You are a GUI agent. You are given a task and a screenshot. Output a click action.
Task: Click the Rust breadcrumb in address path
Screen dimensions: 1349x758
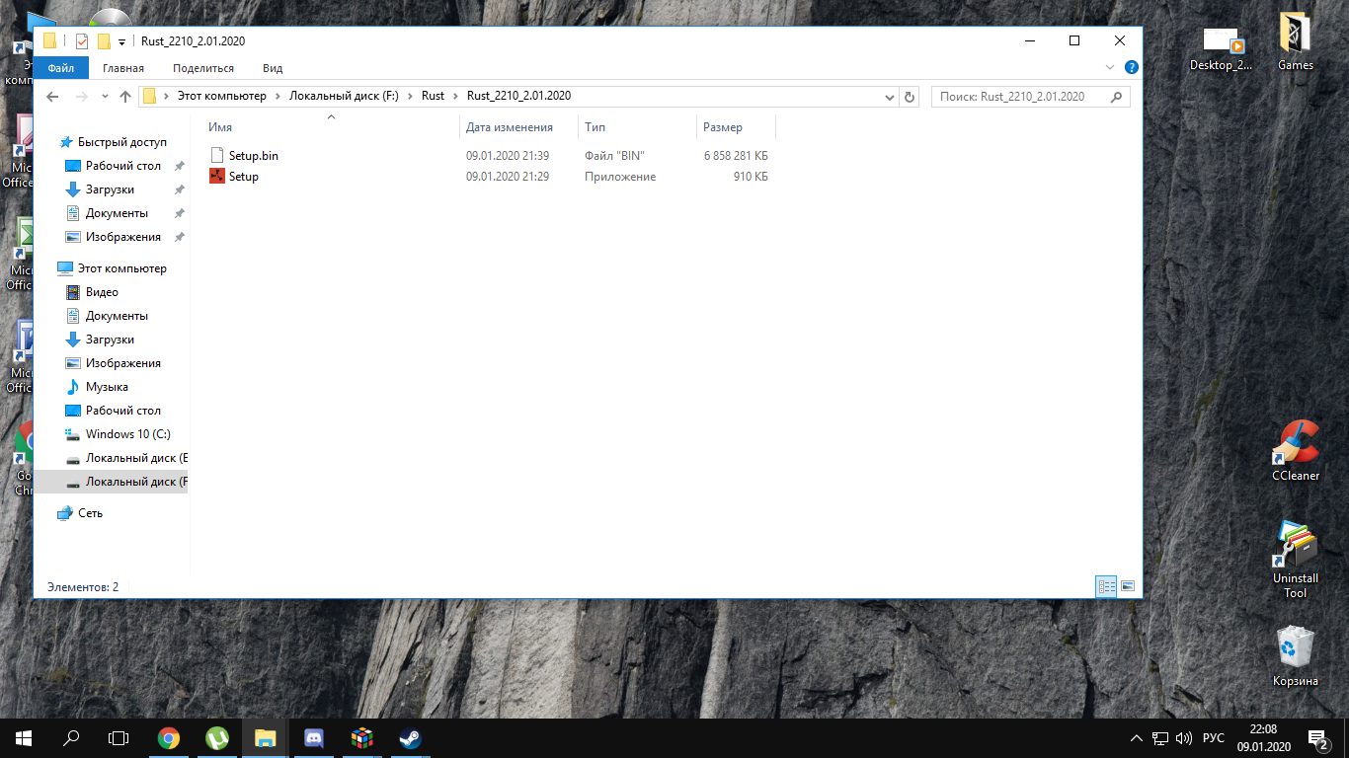433,96
